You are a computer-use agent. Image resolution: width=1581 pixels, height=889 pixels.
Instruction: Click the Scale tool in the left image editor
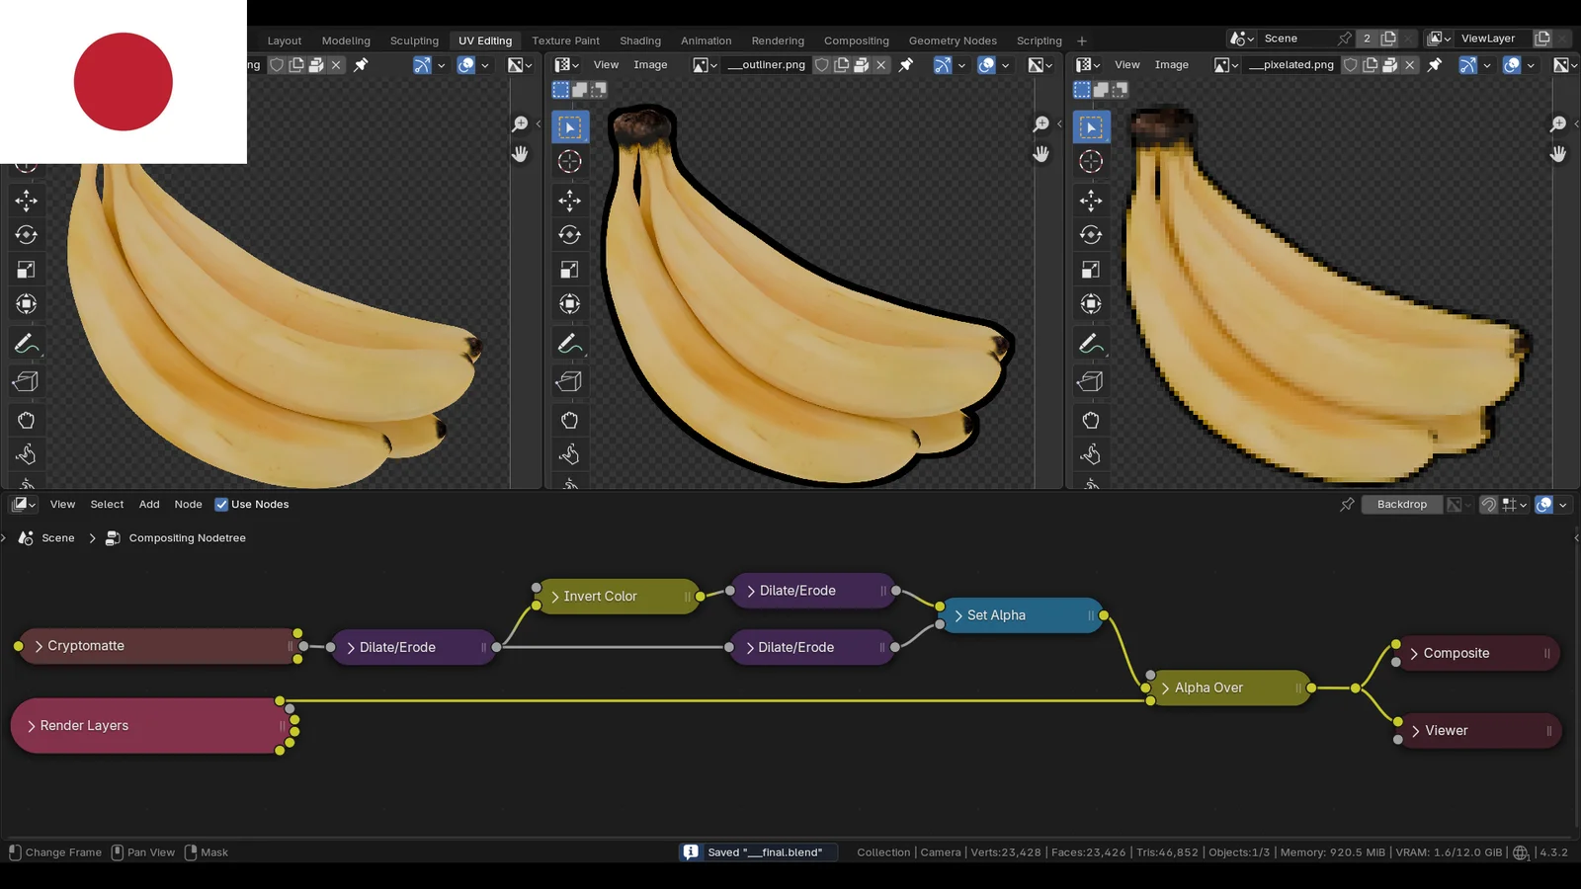pyautogui.click(x=26, y=270)
